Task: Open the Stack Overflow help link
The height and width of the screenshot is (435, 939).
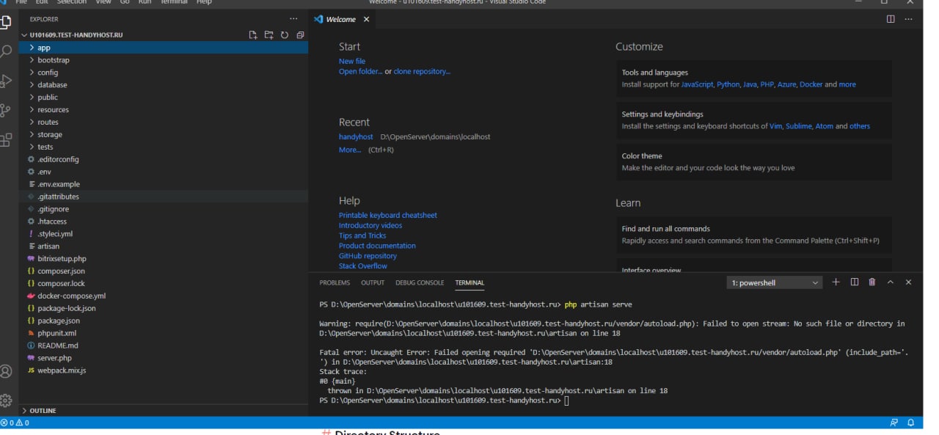Action: 363,266
